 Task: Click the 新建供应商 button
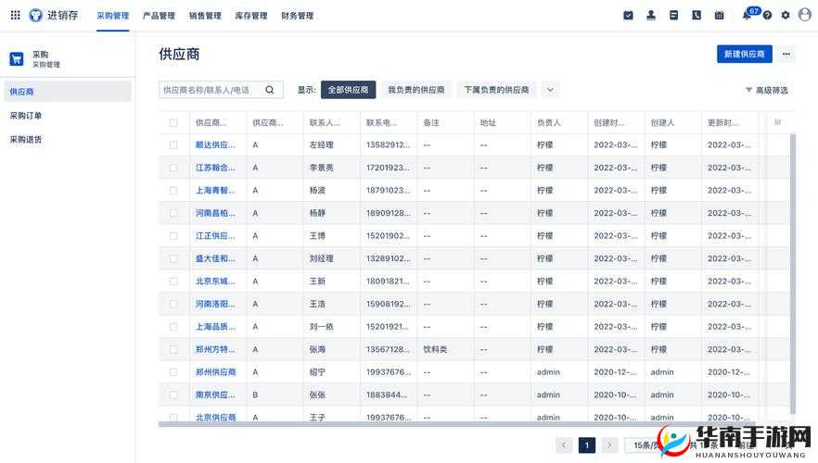coord(745,54)
